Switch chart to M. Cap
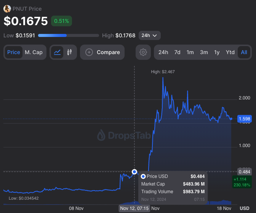 [x=34, y=52]
